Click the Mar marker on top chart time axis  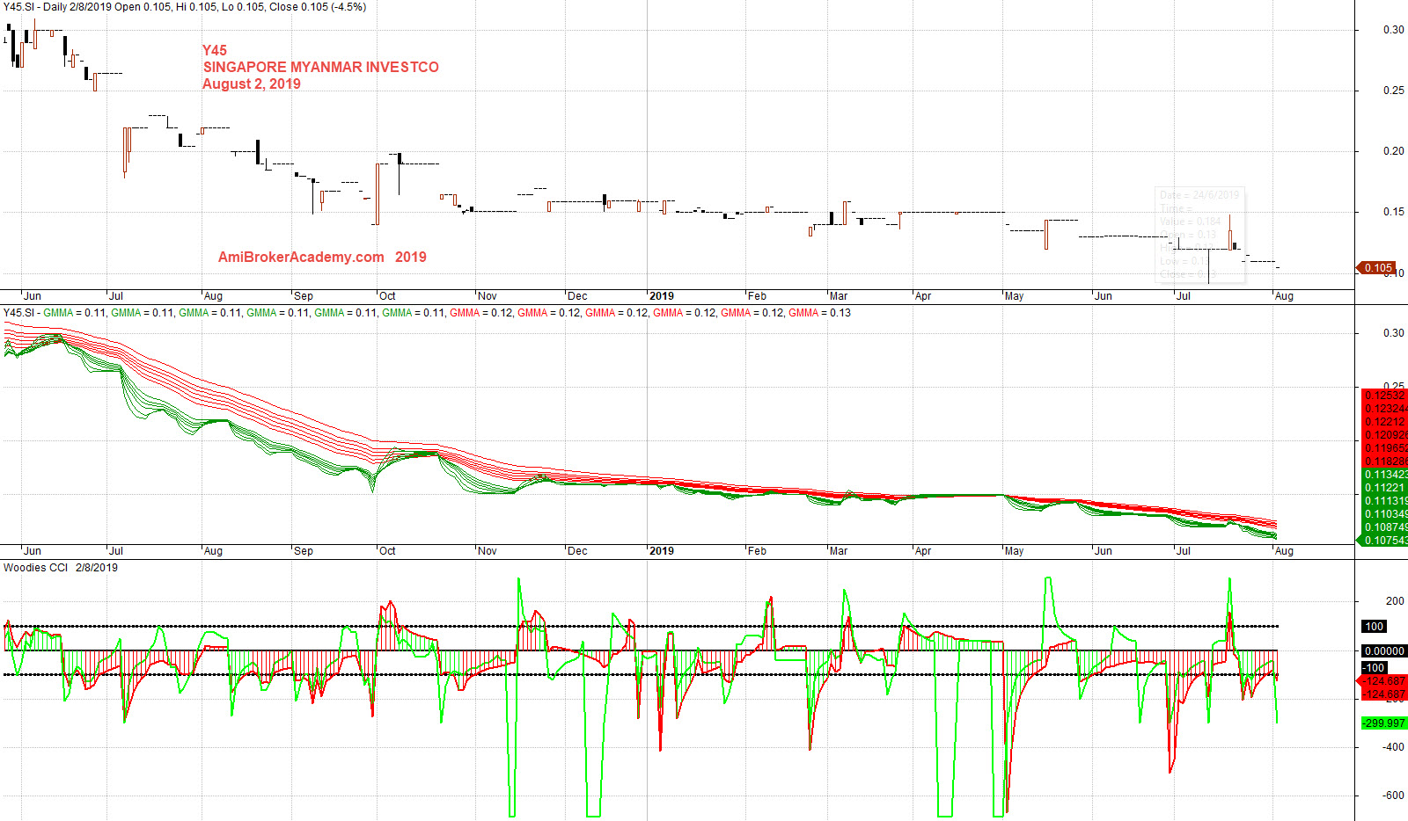click(x=839, y=296)
